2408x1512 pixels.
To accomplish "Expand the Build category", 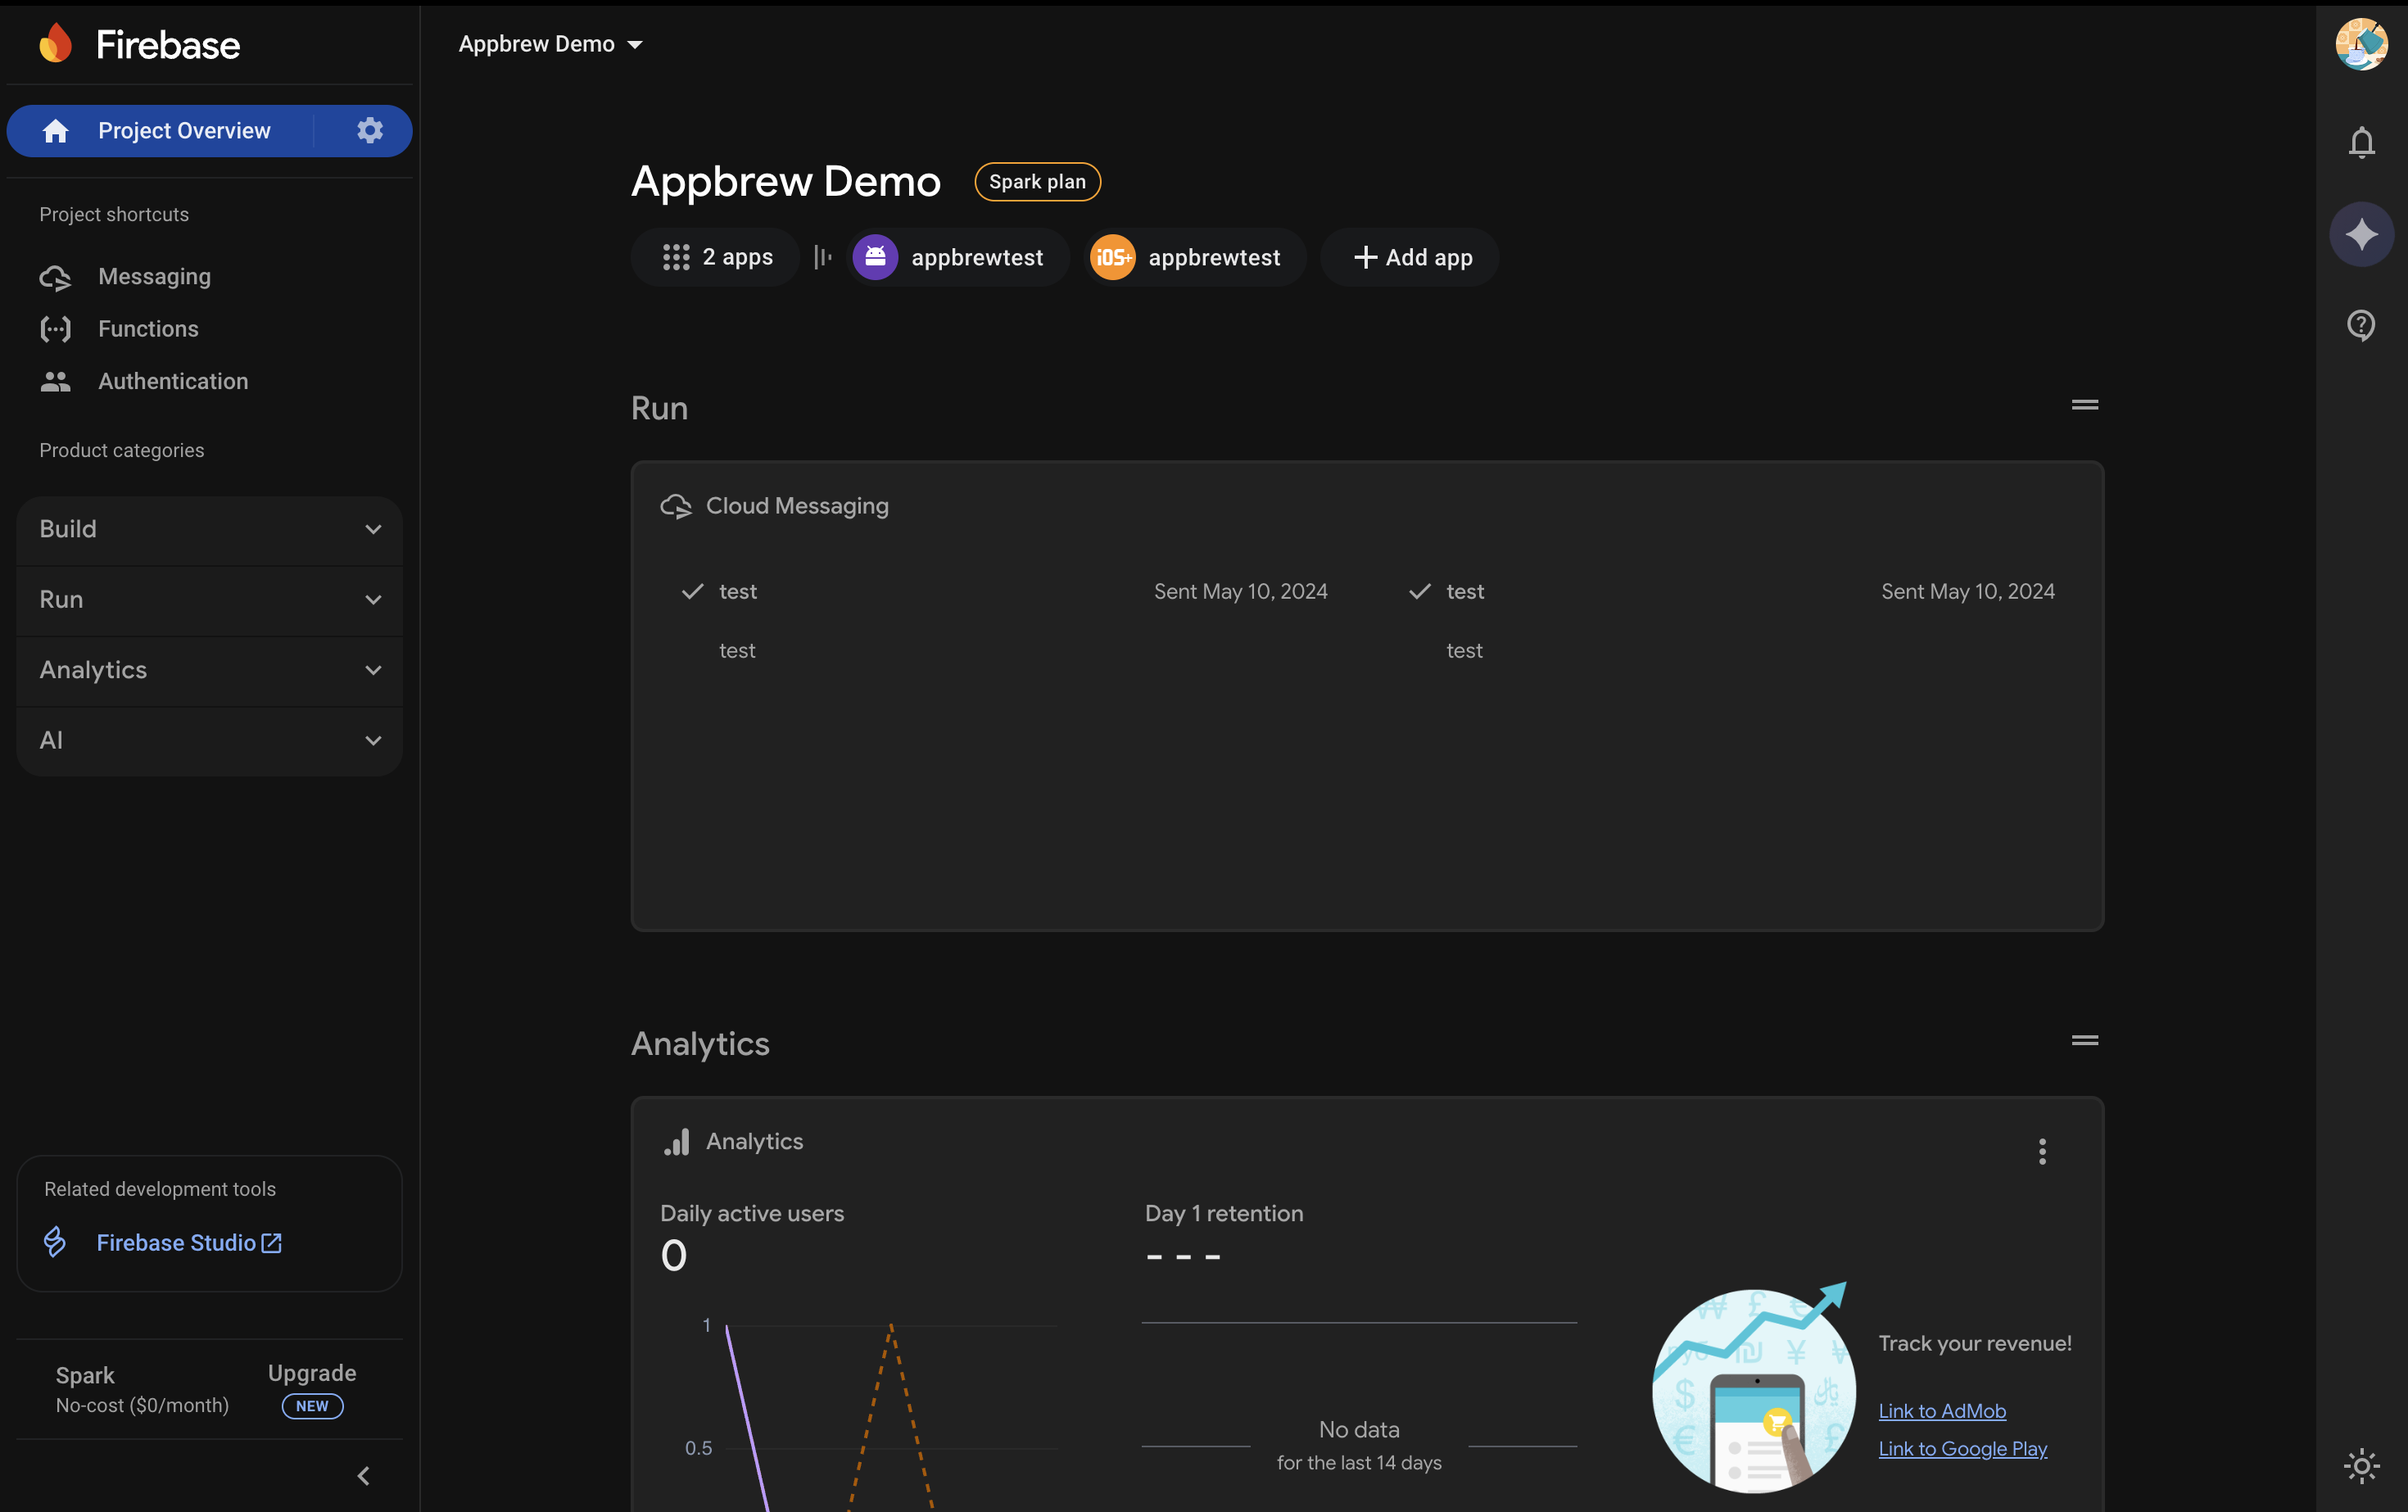I will click(x=209, y=529).
